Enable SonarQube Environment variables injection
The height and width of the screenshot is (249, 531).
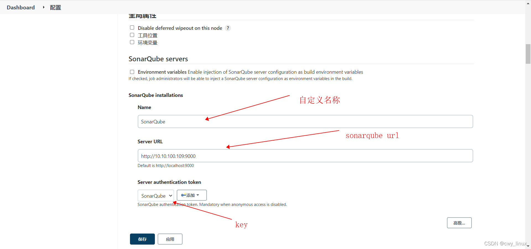click(x=132, y=72)
